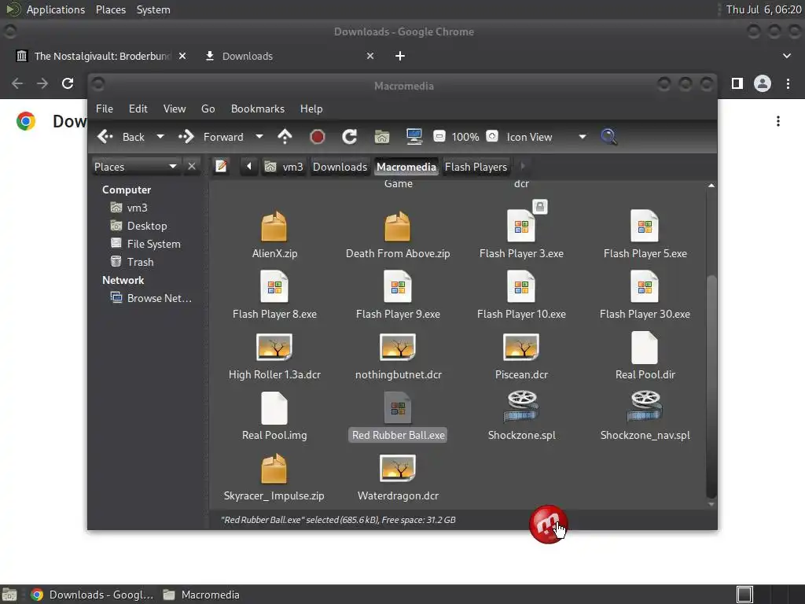Open the Places sidebar selector dropdown
The image size is (805, 604).
[x=136, y=167]
